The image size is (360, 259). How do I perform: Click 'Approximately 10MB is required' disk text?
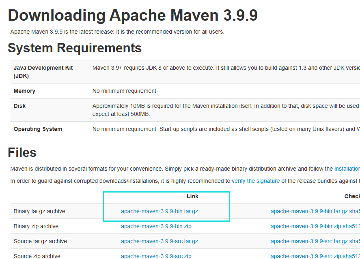pyautogui.click(x=226, y=110)
